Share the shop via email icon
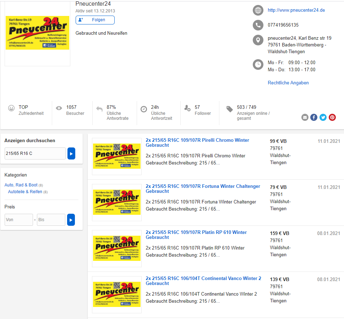The image size is (344, 319). pos(305,117)
